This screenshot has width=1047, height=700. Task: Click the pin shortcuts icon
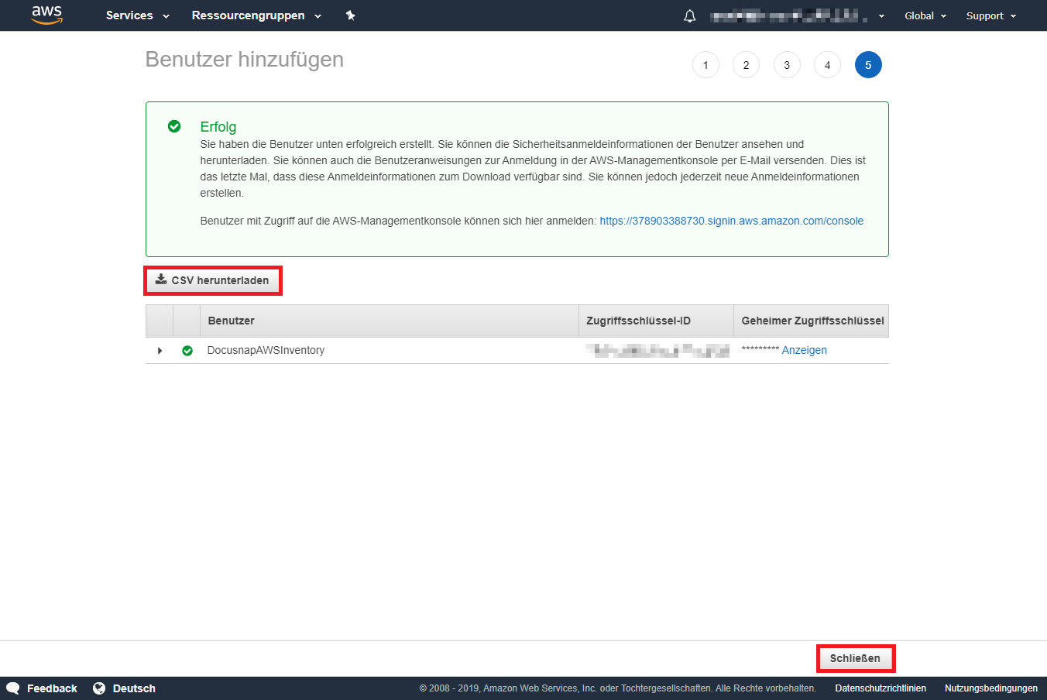(350, 15)
